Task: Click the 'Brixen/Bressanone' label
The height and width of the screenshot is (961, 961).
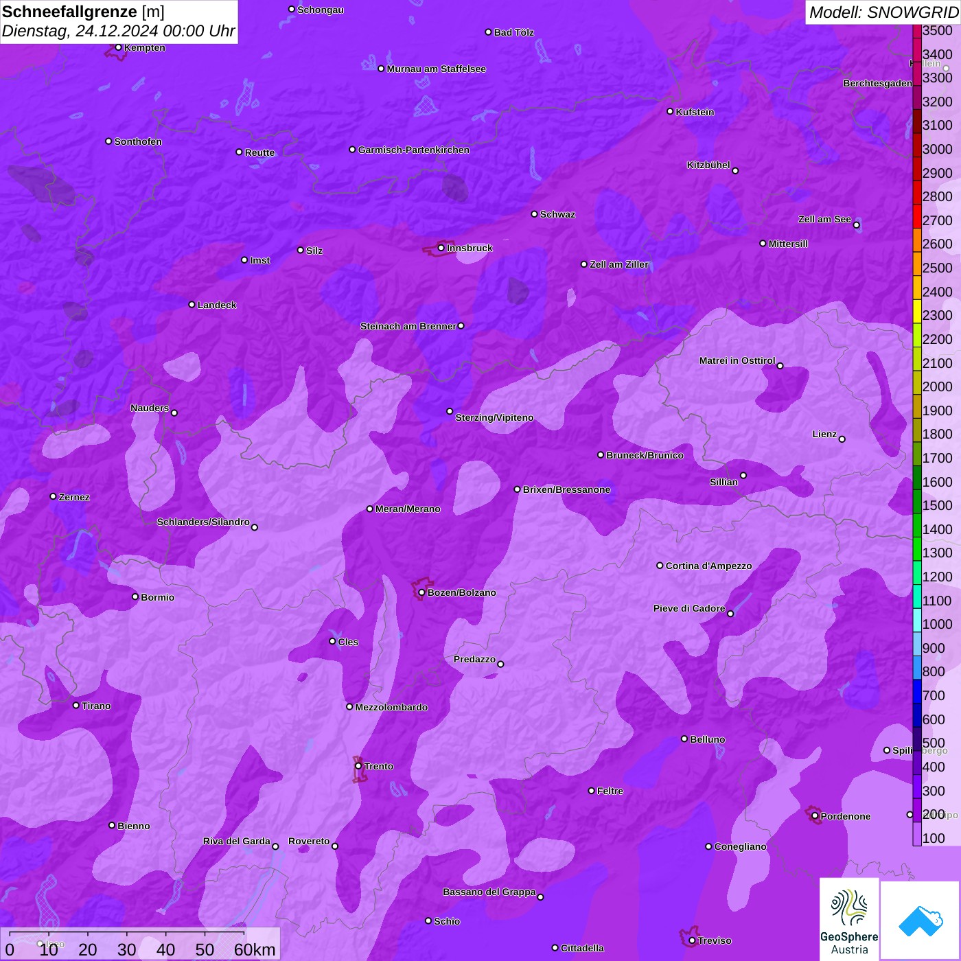Action: coord(567,489)
